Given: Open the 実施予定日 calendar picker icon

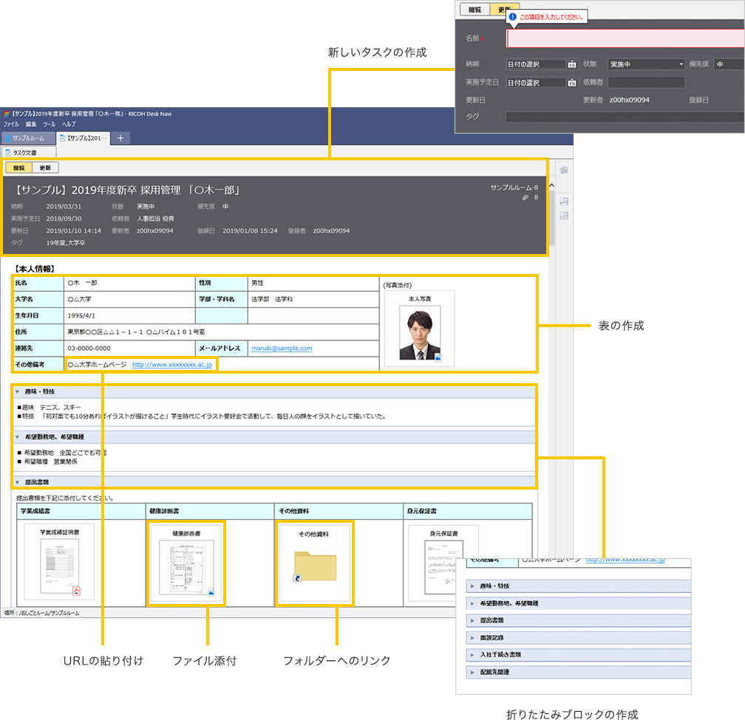Looking at the screenshot, I should [x=571, y=83].
